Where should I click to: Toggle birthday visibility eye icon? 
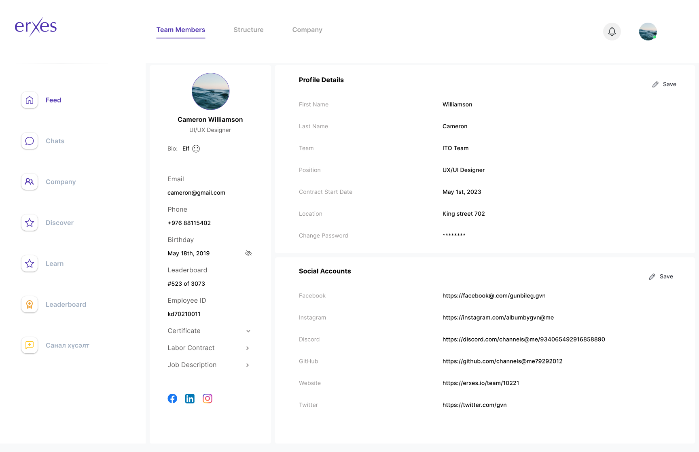(x=248, y=253)
